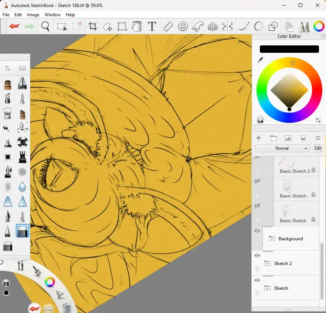This screenshot has width=326, height=313.
Task: Select the Ruler tool
Action: tap(168, 27)
